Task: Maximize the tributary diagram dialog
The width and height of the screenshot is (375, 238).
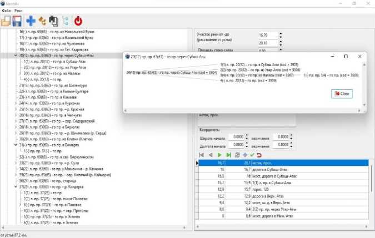Action: (x=346, y=57)
